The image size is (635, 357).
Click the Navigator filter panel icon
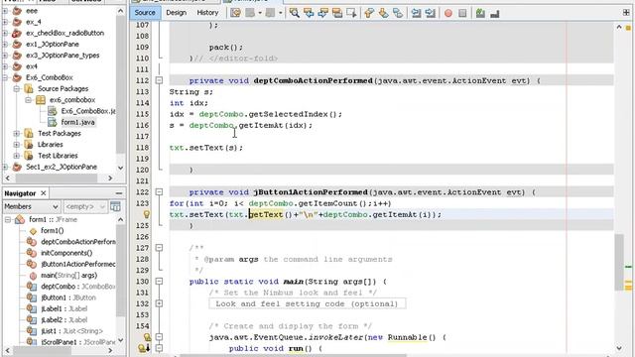click(115, 206)
